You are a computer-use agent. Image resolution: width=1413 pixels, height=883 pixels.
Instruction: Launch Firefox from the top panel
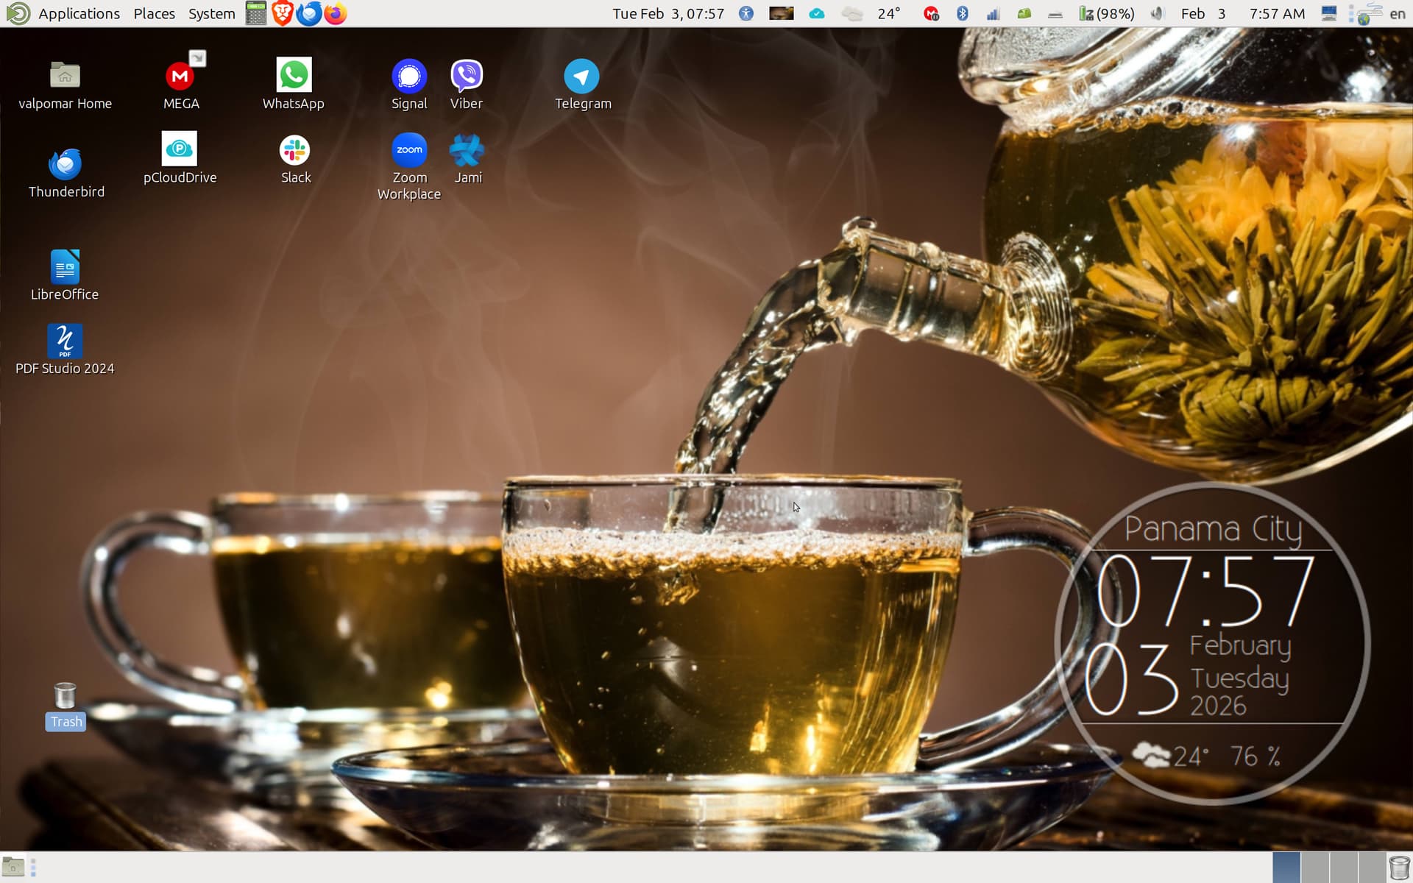click(336, 13)
